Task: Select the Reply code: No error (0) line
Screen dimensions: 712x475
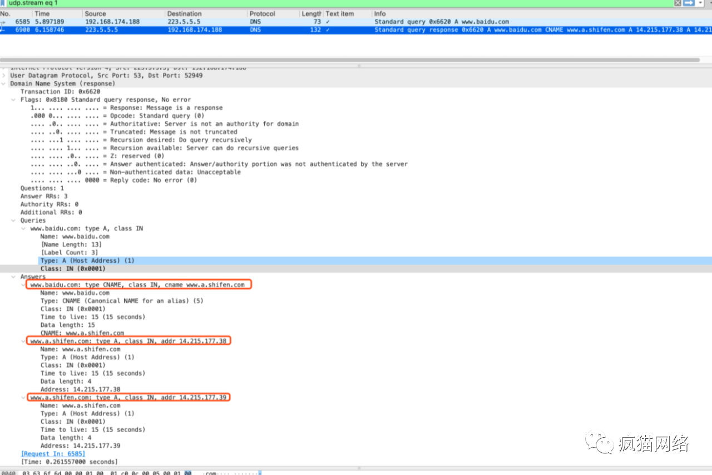Action: coord(114,180)
